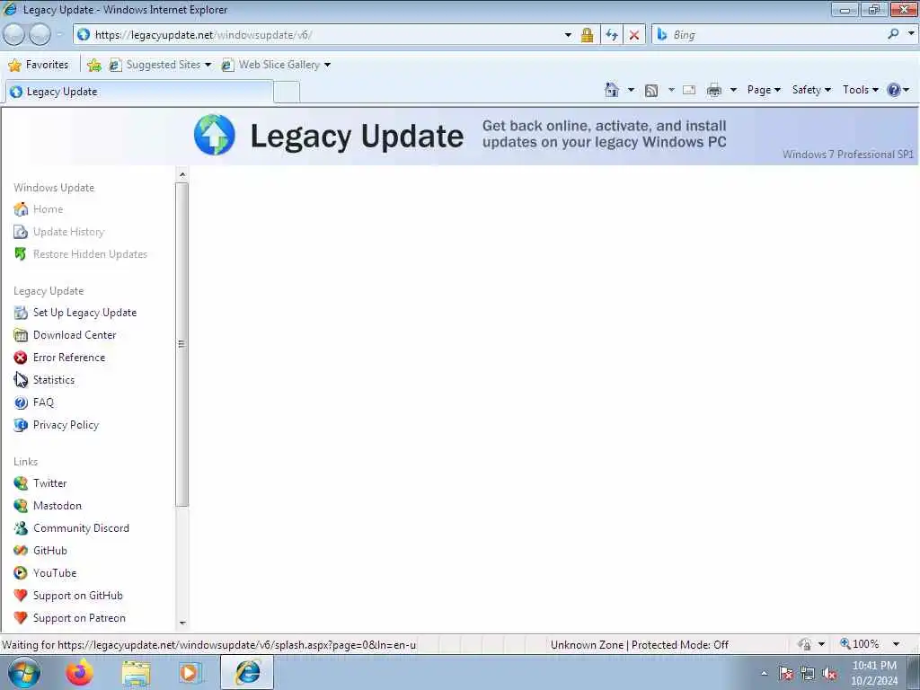Screen dimensions: 920x690
Task: Expand the Suggested Sites dropdown
Action: pos(208,65)
